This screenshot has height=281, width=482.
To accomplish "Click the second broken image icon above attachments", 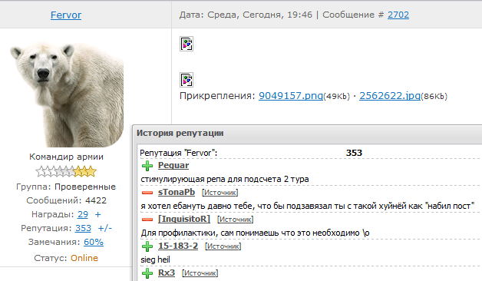I will (187, 80).
